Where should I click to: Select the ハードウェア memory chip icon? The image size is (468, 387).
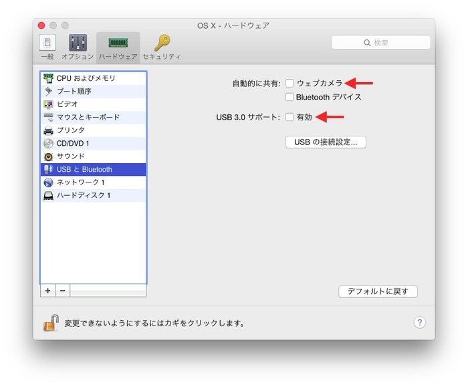click(118, 43)
